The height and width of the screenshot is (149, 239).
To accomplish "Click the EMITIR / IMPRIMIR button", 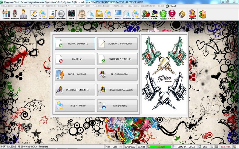I will pos(75,74).
